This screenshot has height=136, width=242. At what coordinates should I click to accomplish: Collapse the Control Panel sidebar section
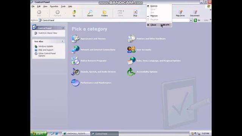(63, 28)
